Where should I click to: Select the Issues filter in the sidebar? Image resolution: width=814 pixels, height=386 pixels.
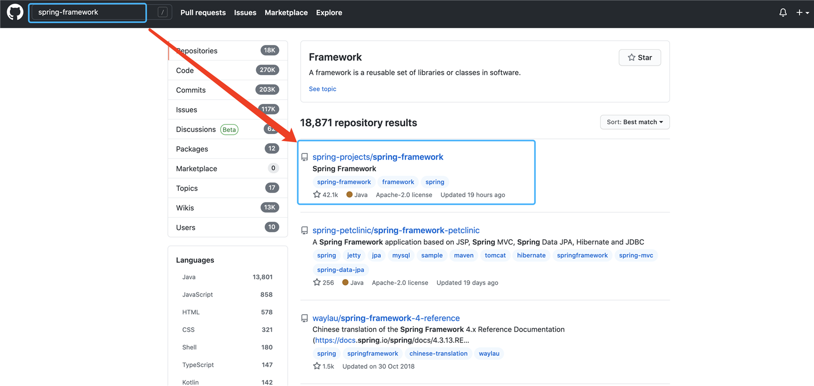coord(228,110)
